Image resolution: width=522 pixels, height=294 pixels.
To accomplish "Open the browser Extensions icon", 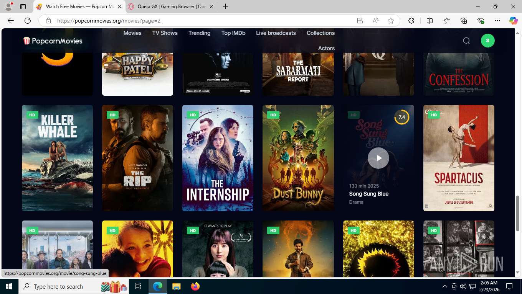I will tap(411, 21).
